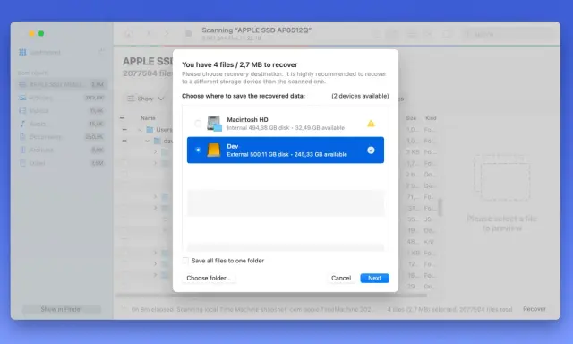
Task: Click Show in Finder button in background window
Action: (62, 309)
